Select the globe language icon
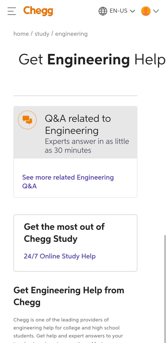Screen dimensions: 166x343 coord(103,11)
